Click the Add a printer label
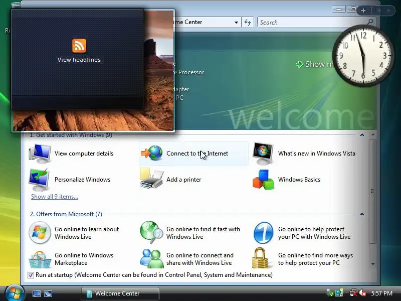Viewport: 401px width, 301px height. [183, 180]
